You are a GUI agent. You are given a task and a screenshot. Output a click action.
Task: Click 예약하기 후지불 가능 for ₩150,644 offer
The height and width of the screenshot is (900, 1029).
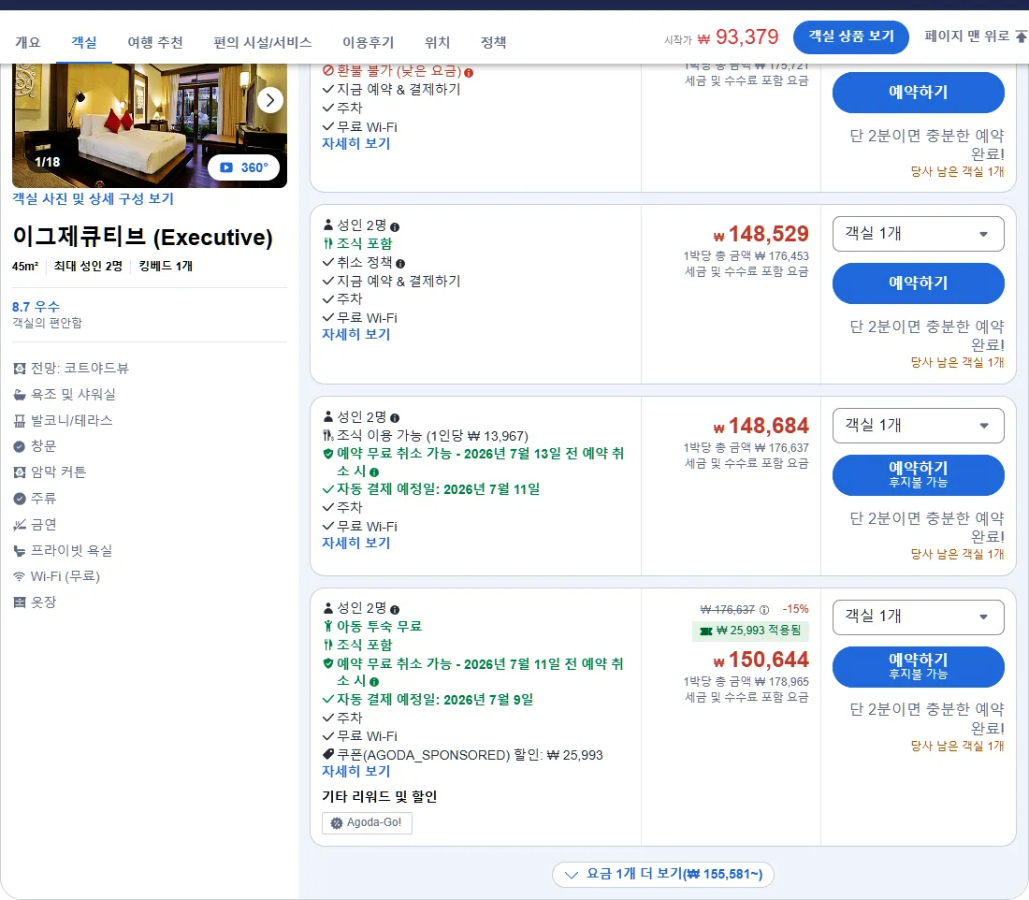pyautogui.click(x=918, y=667)
